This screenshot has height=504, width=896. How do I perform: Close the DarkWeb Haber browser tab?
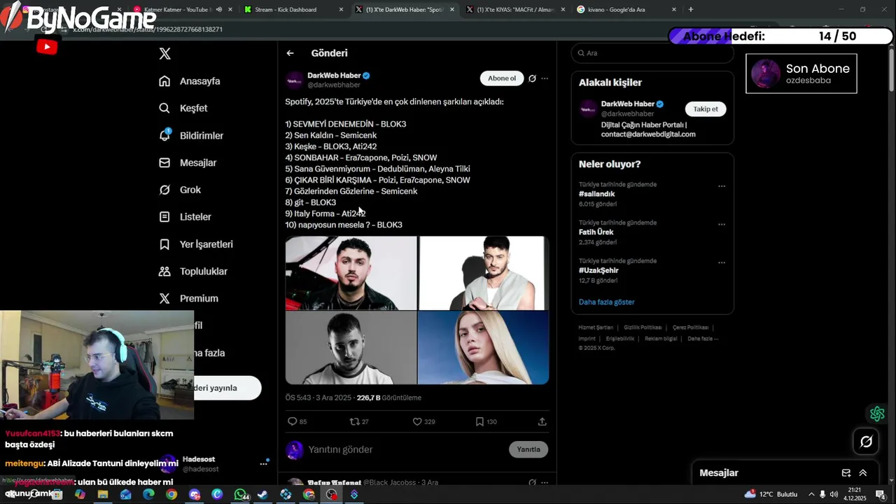[x=451, y=10]
